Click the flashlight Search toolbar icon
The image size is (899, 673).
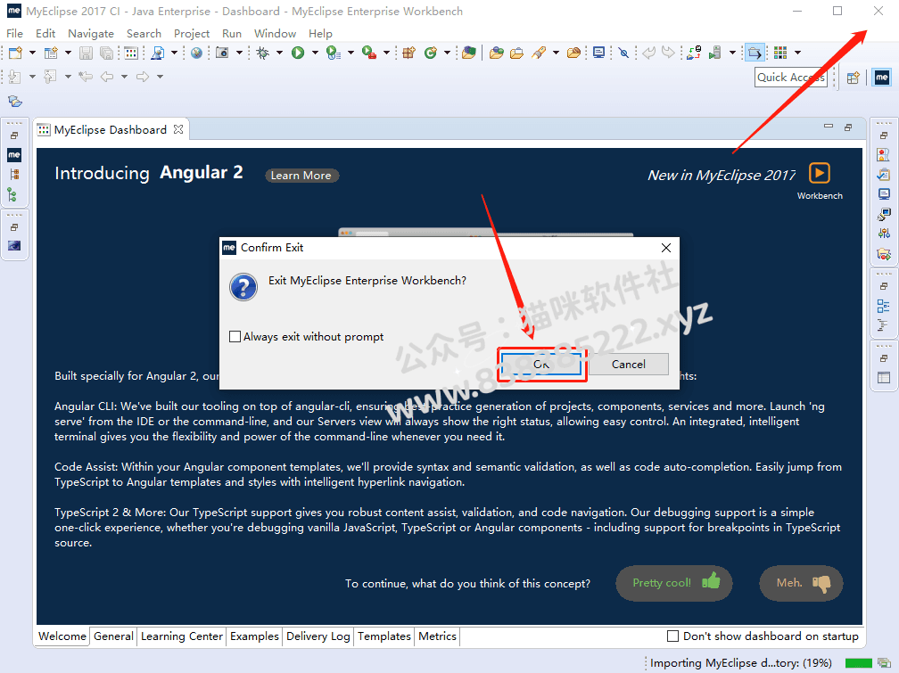click(x=539, y=53)
